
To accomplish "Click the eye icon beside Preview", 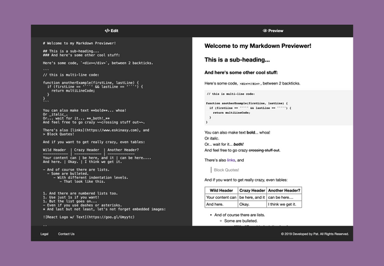I will pos(265,31).
